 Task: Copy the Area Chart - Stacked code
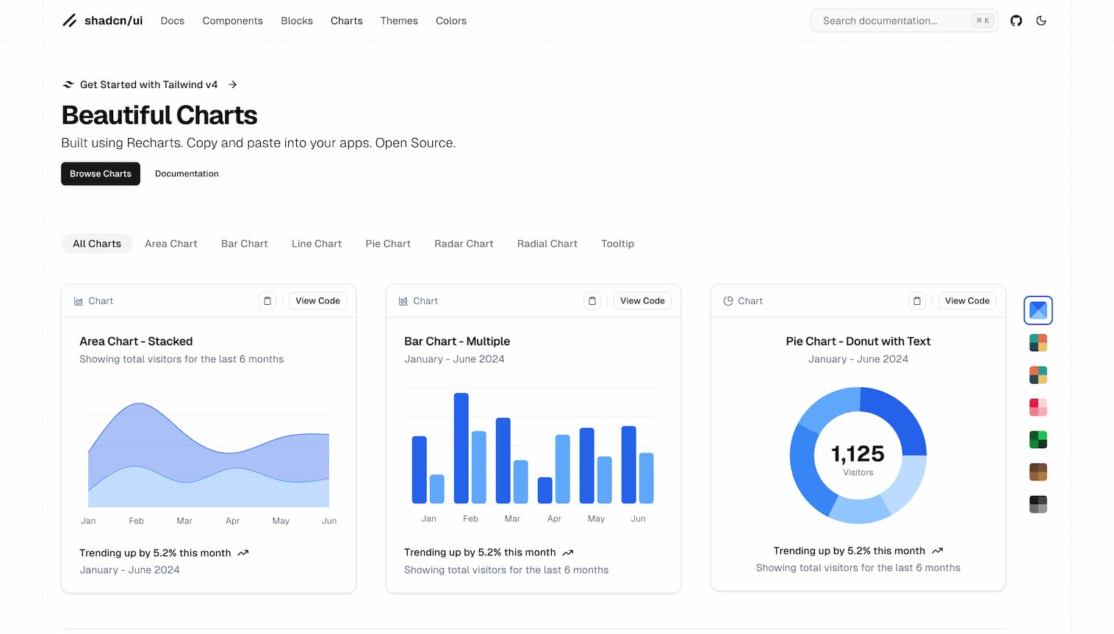(267, 300)
